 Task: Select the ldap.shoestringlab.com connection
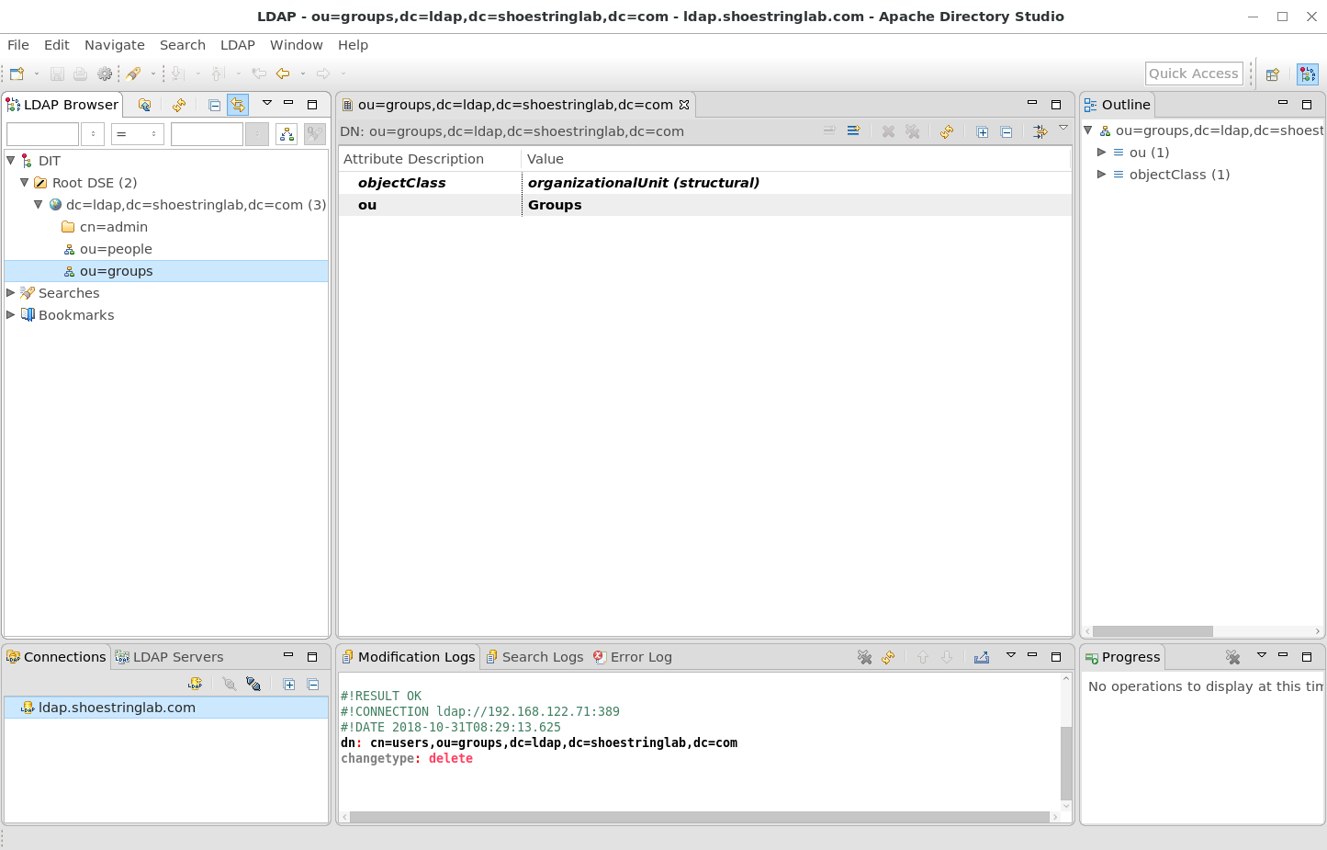(166, 708)
